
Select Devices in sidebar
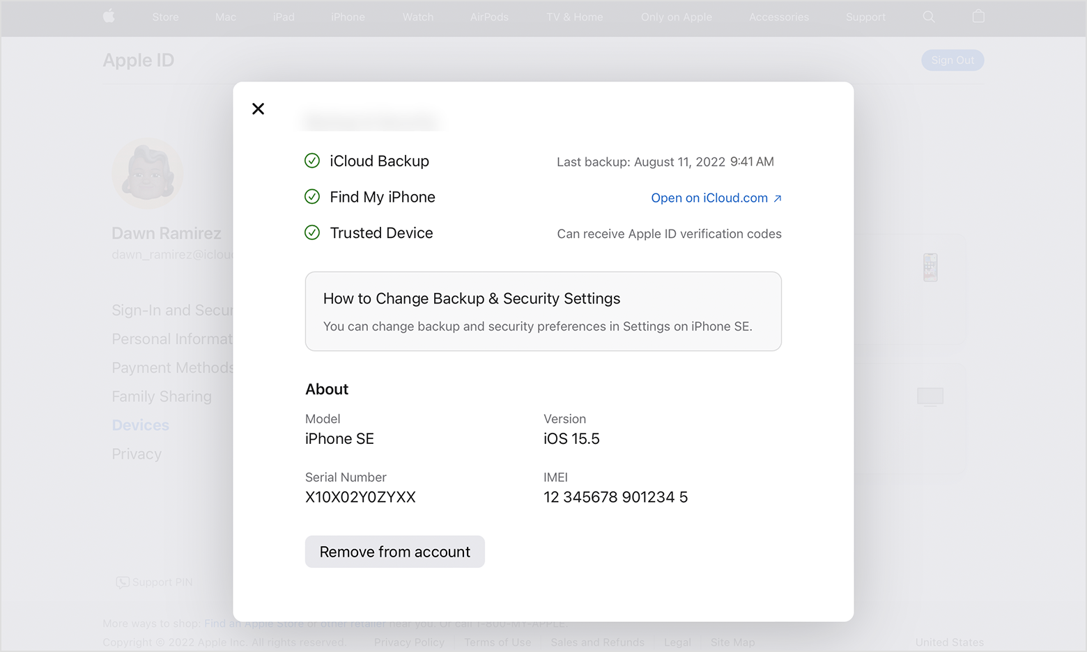click(x=140, y=425)
